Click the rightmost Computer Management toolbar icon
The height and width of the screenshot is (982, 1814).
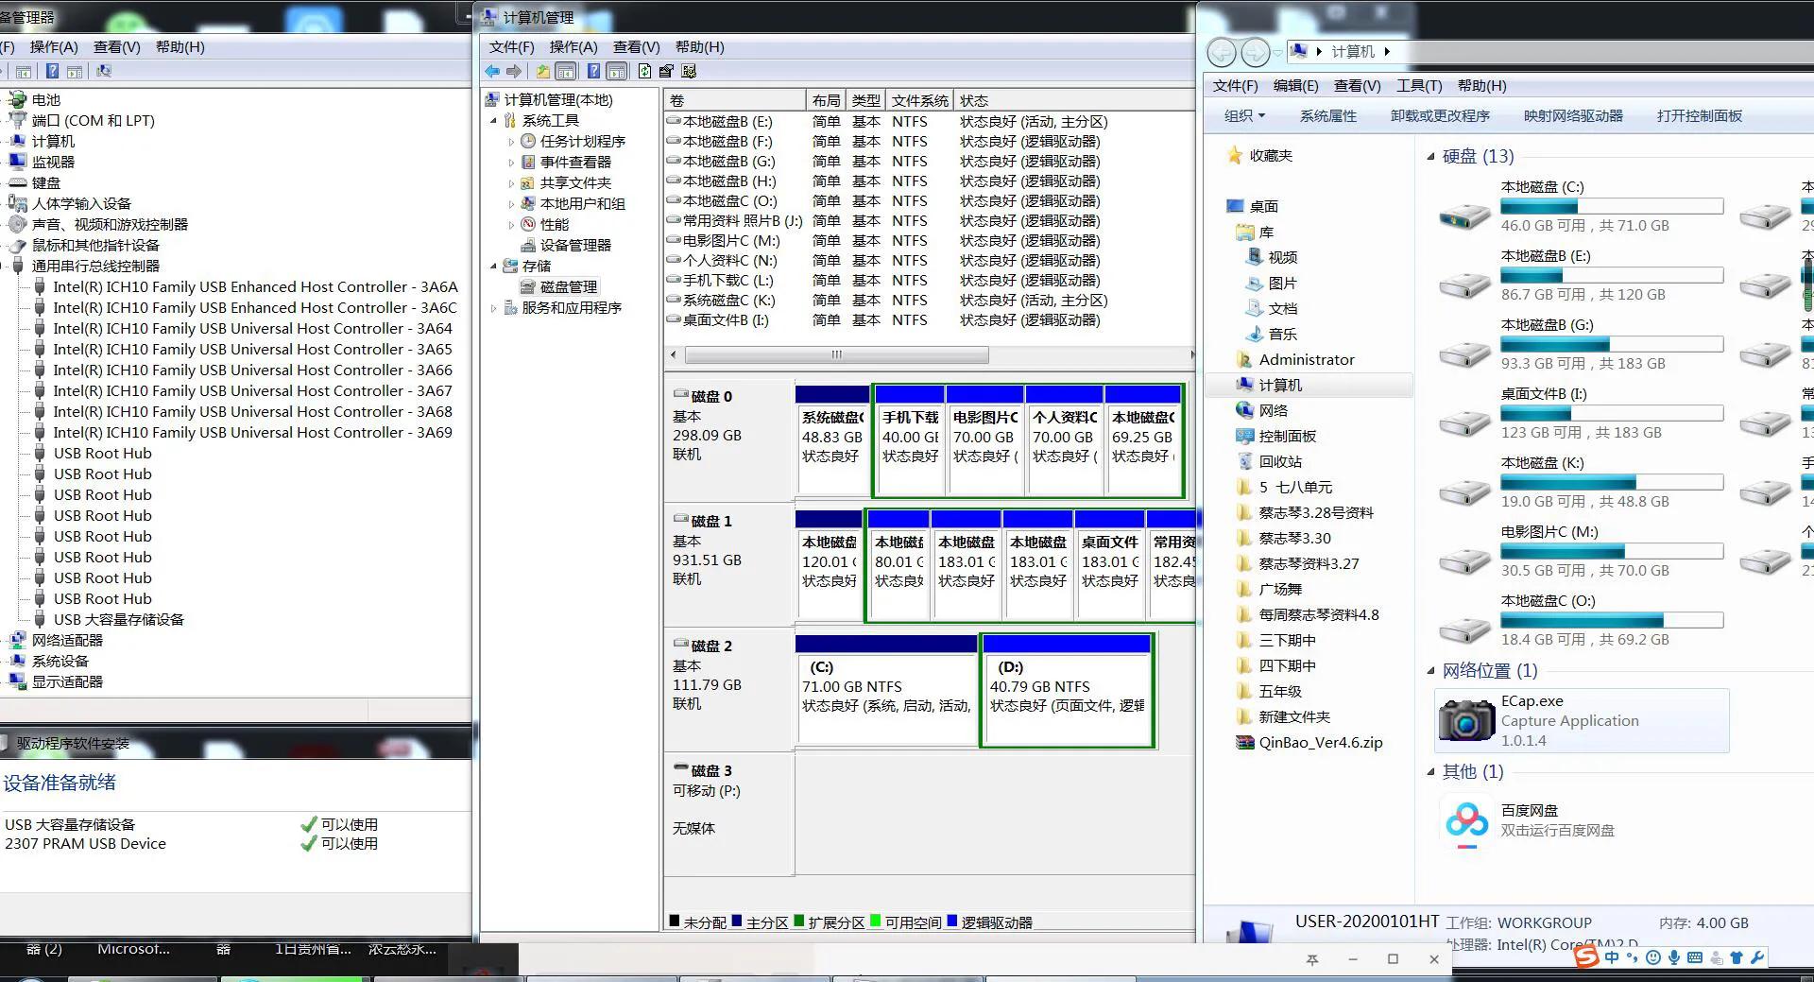coord(689,71)
